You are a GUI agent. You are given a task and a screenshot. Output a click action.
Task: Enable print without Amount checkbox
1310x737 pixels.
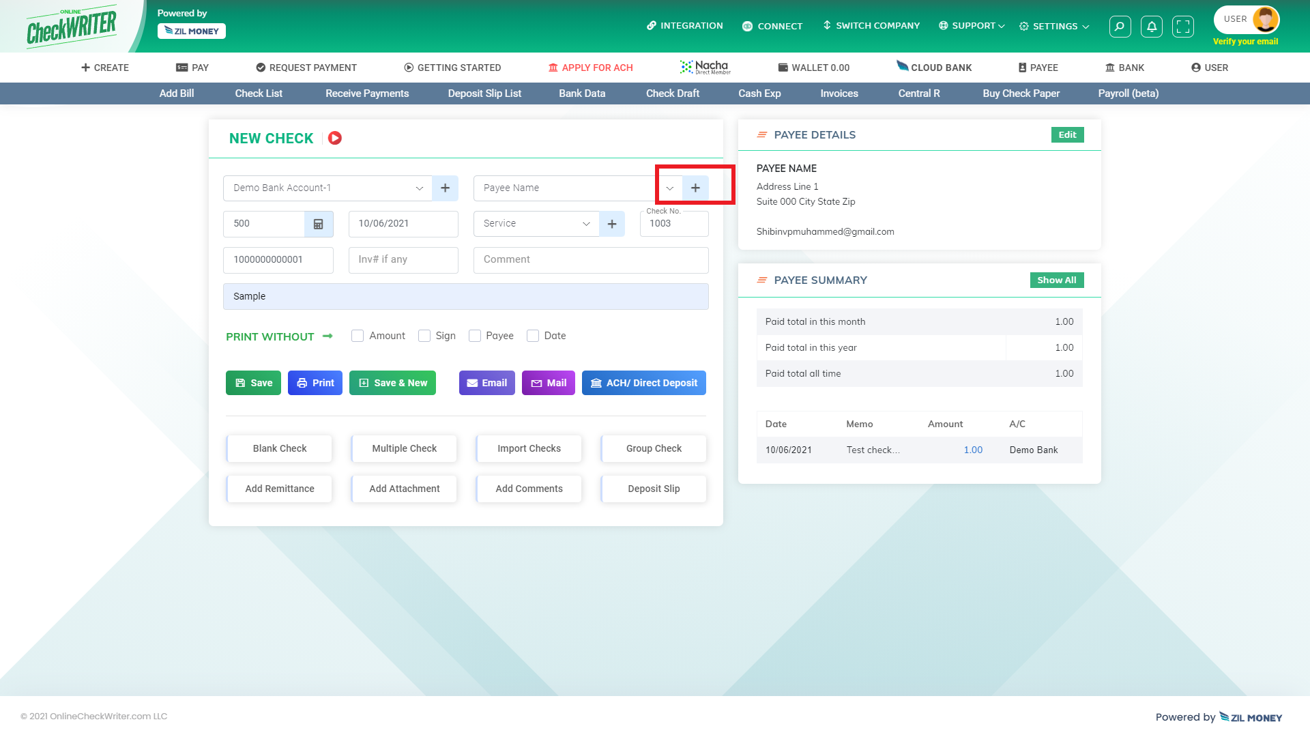point(358,336)
